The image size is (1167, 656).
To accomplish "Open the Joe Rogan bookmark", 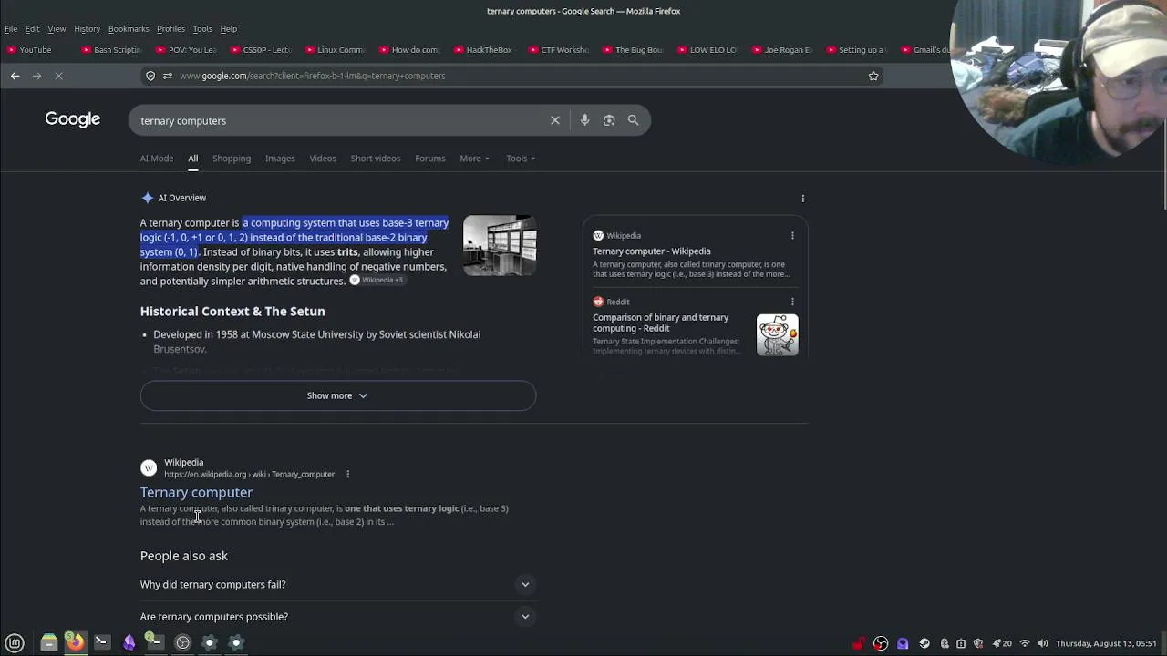I will [782, 50].
